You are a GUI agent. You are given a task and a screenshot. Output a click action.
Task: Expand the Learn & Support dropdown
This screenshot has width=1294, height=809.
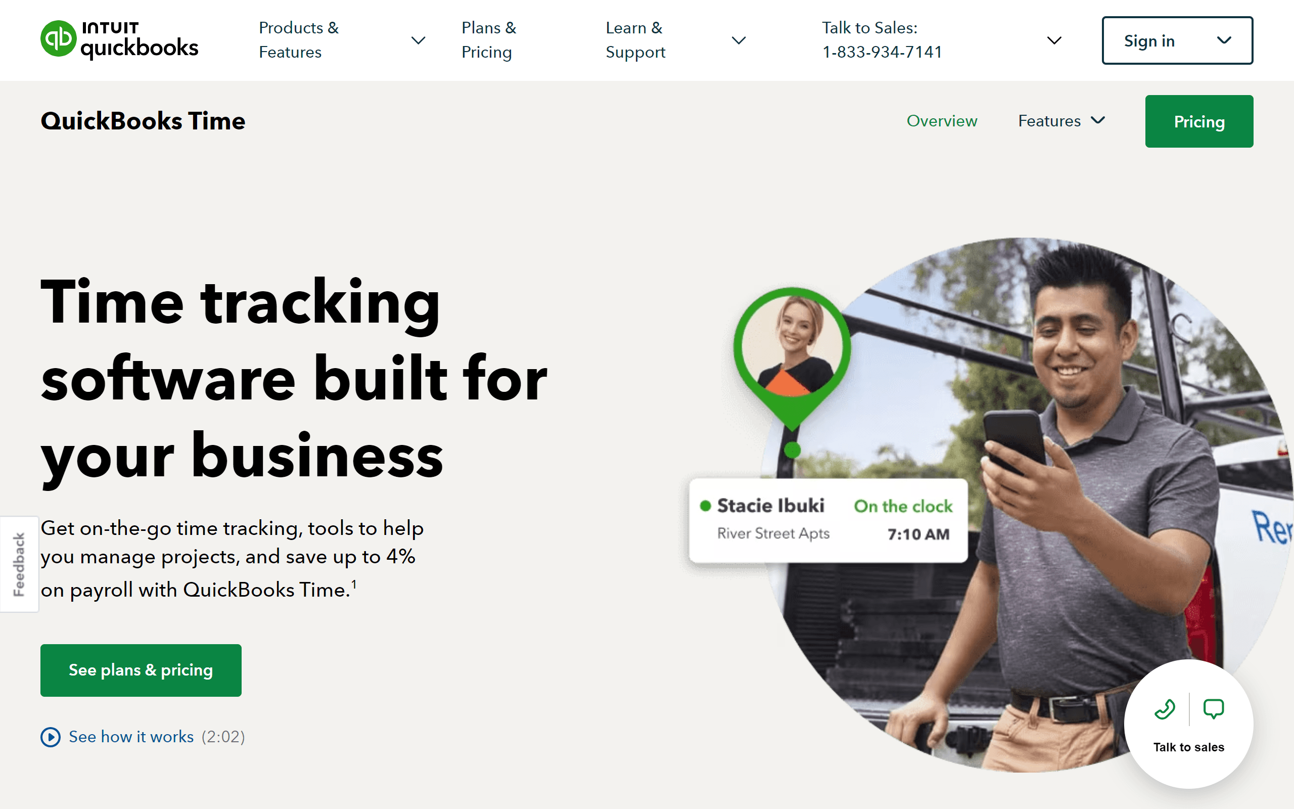point(738,40)
